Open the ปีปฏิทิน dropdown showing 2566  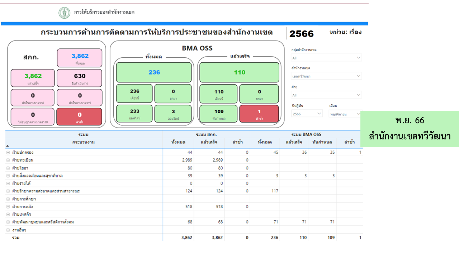[x=307, y=114]
